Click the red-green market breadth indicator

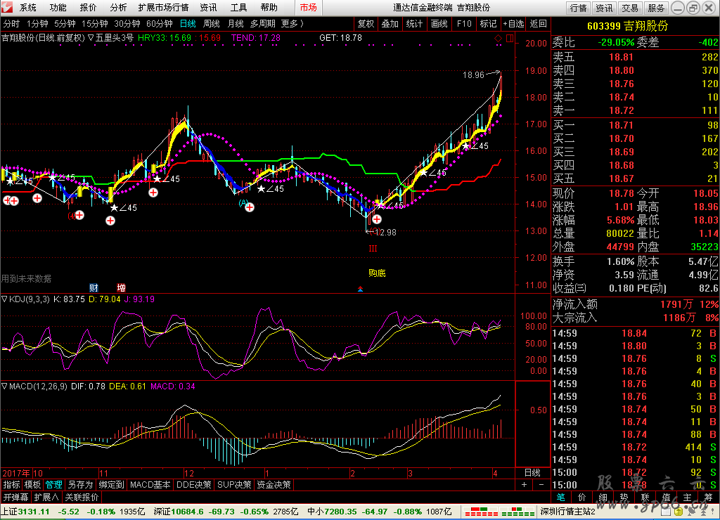click(499, 512)
